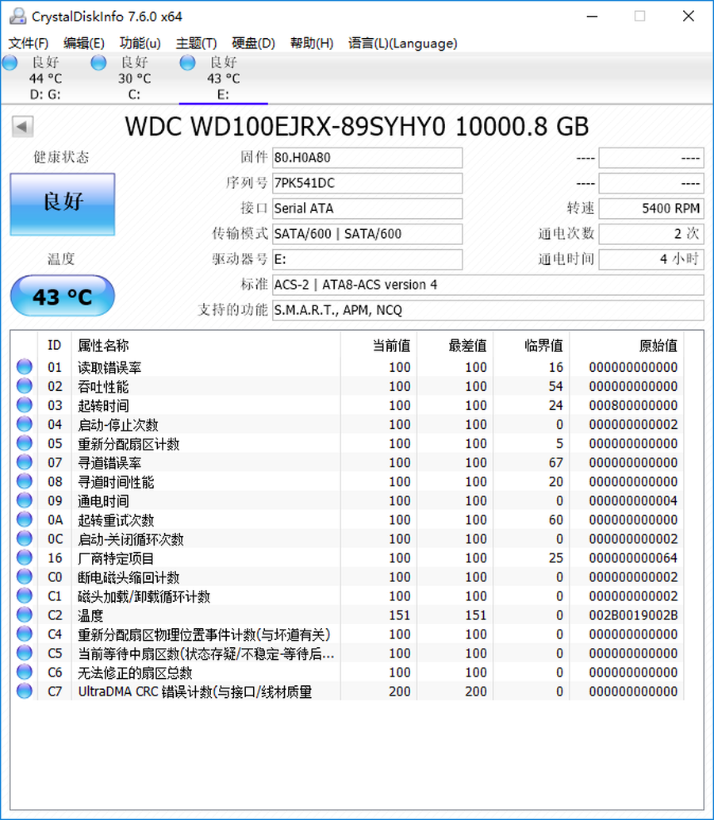
Task: Open the 功能(u) menu
Action: (x=140, y=44)
